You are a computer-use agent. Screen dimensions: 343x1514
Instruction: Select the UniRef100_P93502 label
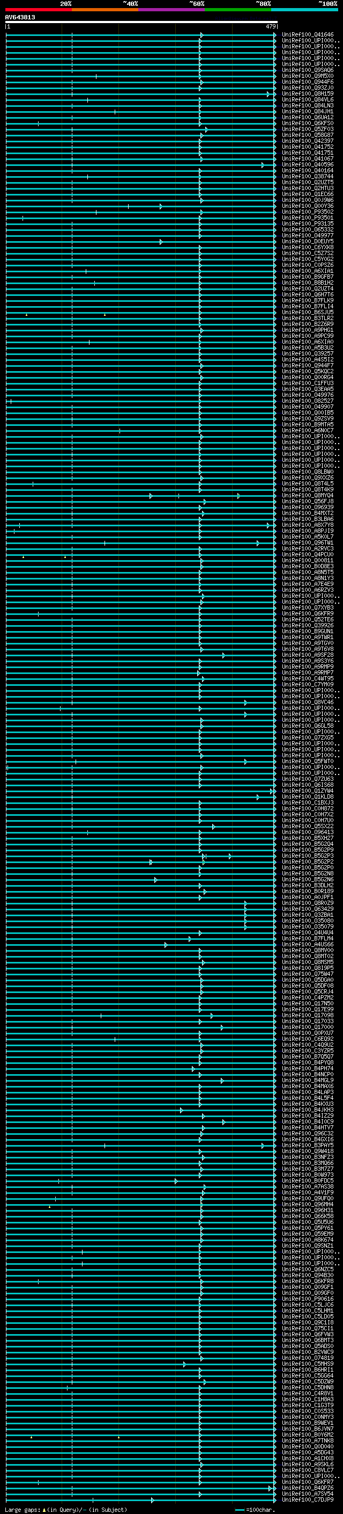click(x=308, y=212)
